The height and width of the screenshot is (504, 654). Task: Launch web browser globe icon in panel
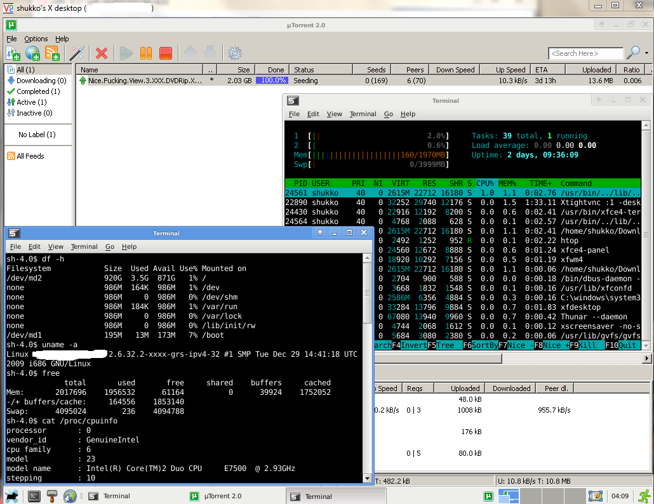70,496
